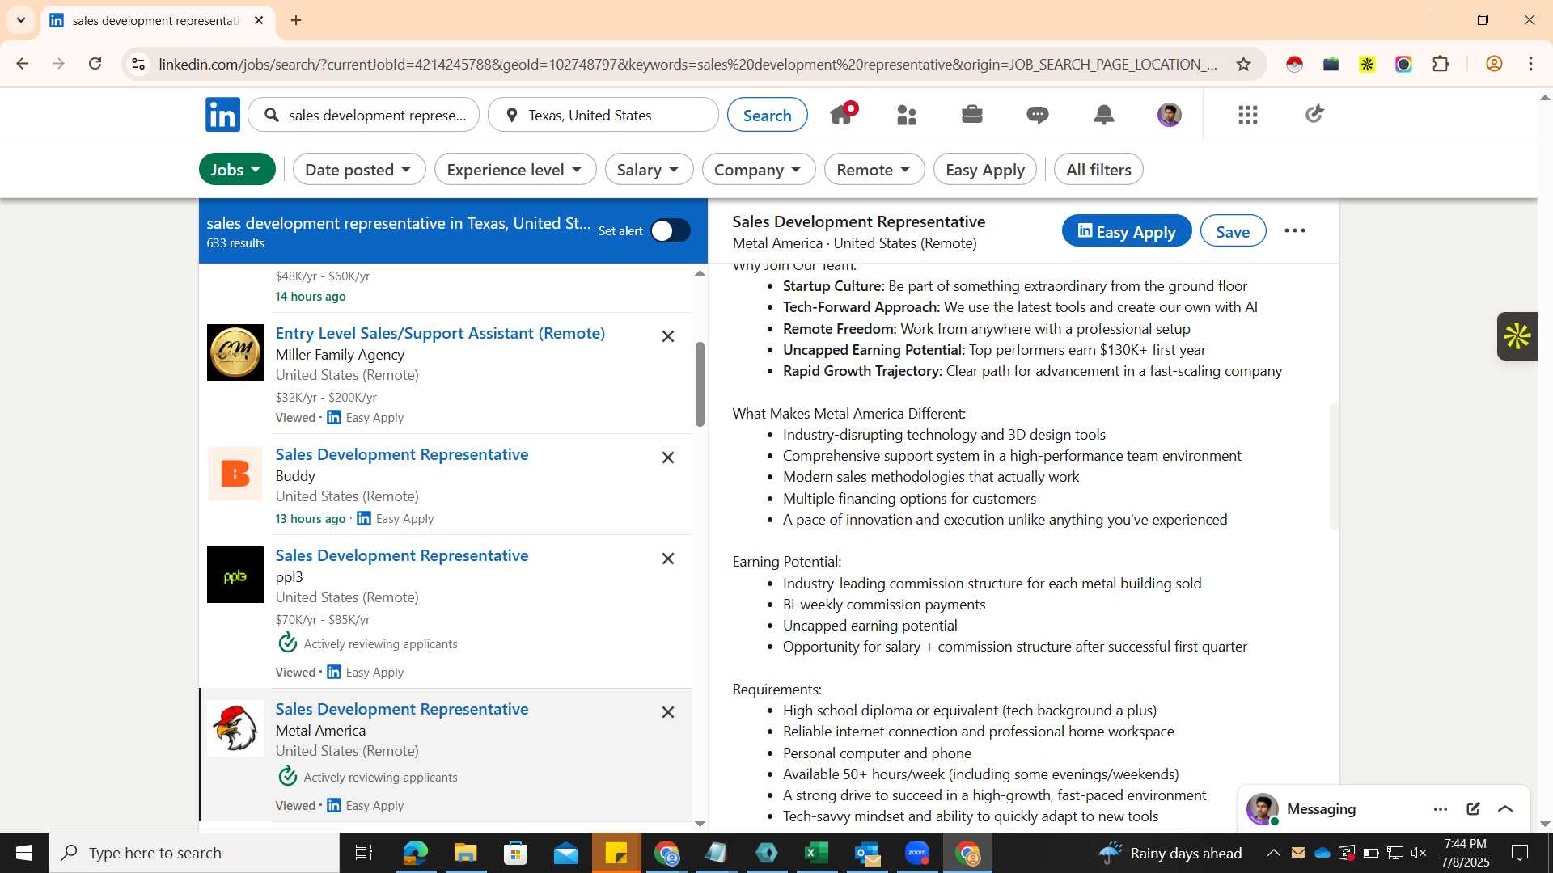1553x873 pixels.
Task: Click the yellow asterisk side widget
Action: [x=1517, y=336]
